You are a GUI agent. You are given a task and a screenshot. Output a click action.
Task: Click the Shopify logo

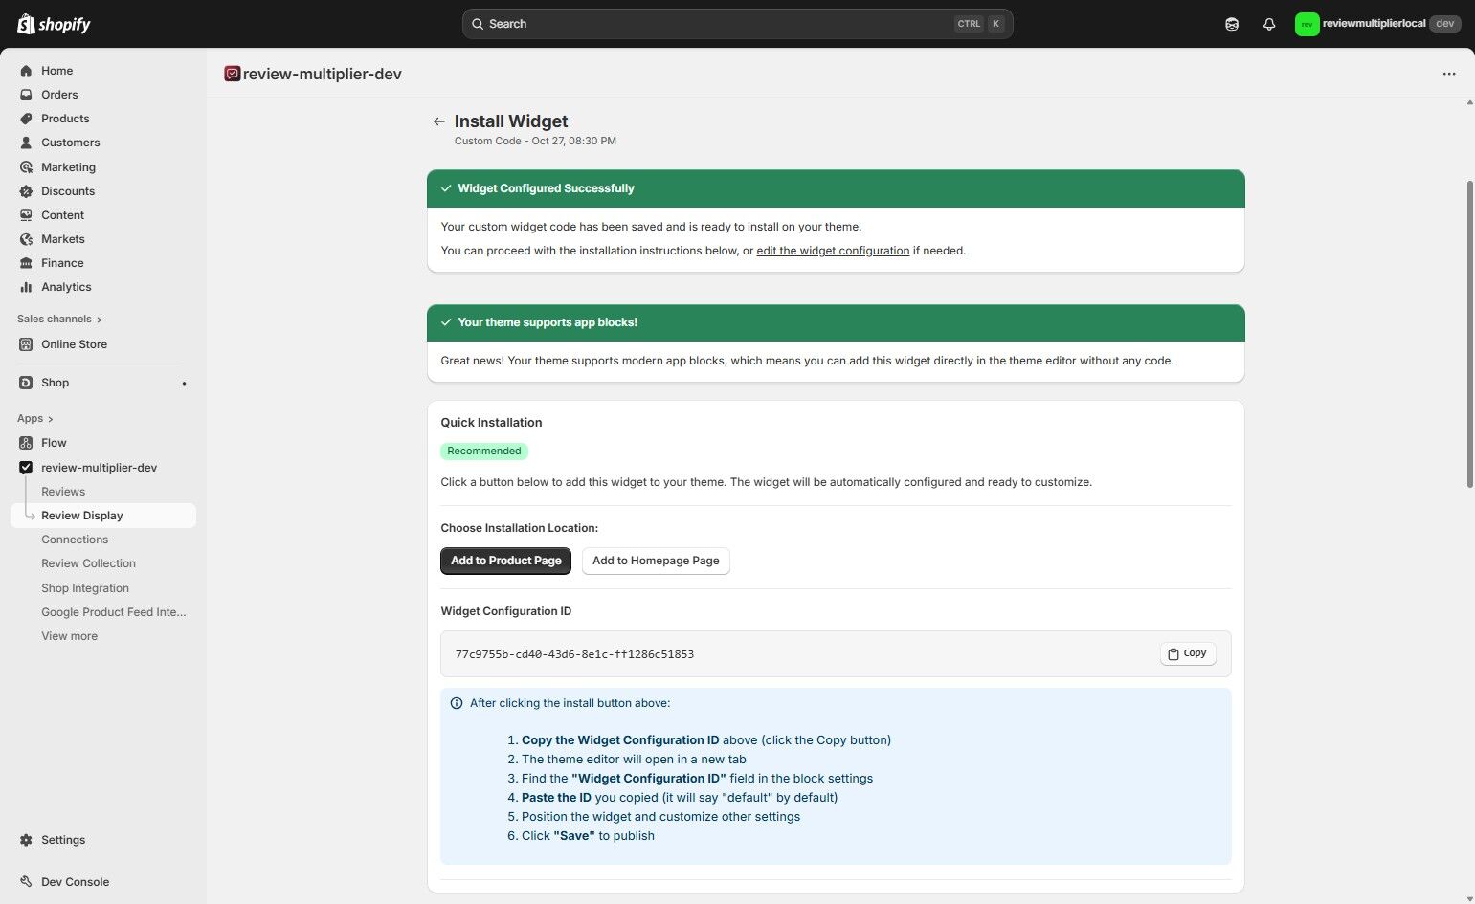point(53,23)
